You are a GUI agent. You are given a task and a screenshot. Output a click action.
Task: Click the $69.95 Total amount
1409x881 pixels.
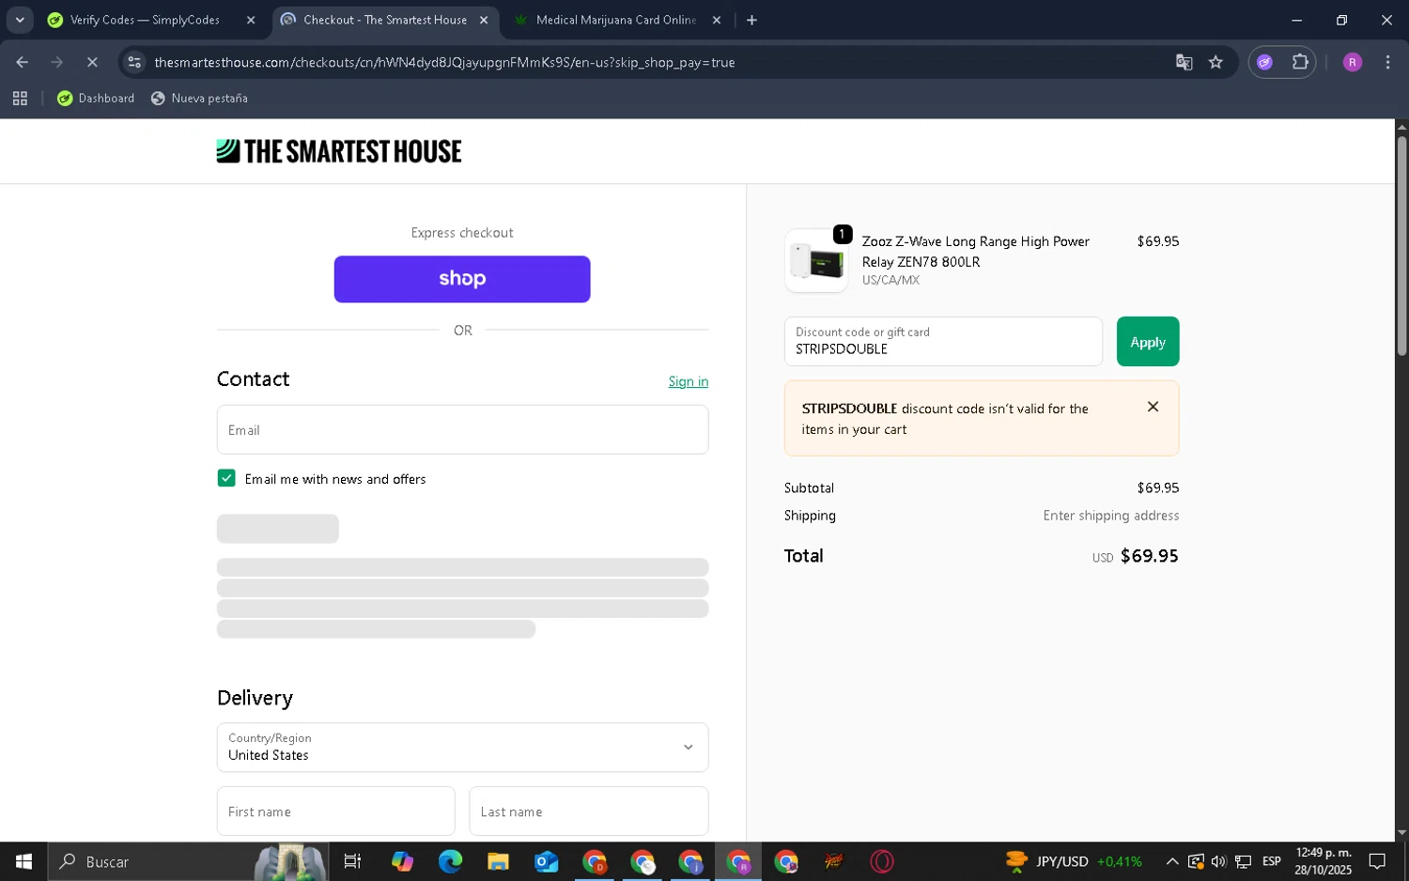point(1149,556)
